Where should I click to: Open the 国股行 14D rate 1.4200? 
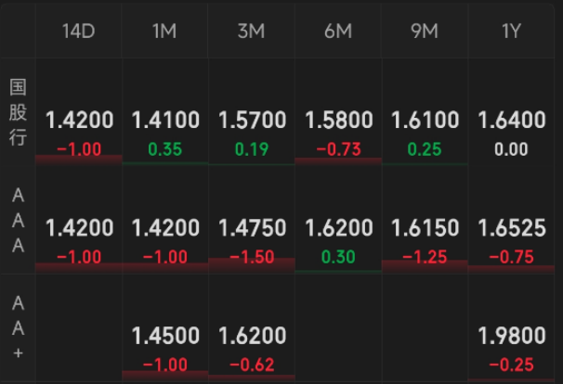tap(79, 121)
